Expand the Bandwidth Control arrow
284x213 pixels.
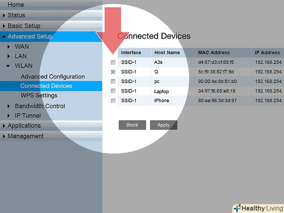tap(9, 106)
